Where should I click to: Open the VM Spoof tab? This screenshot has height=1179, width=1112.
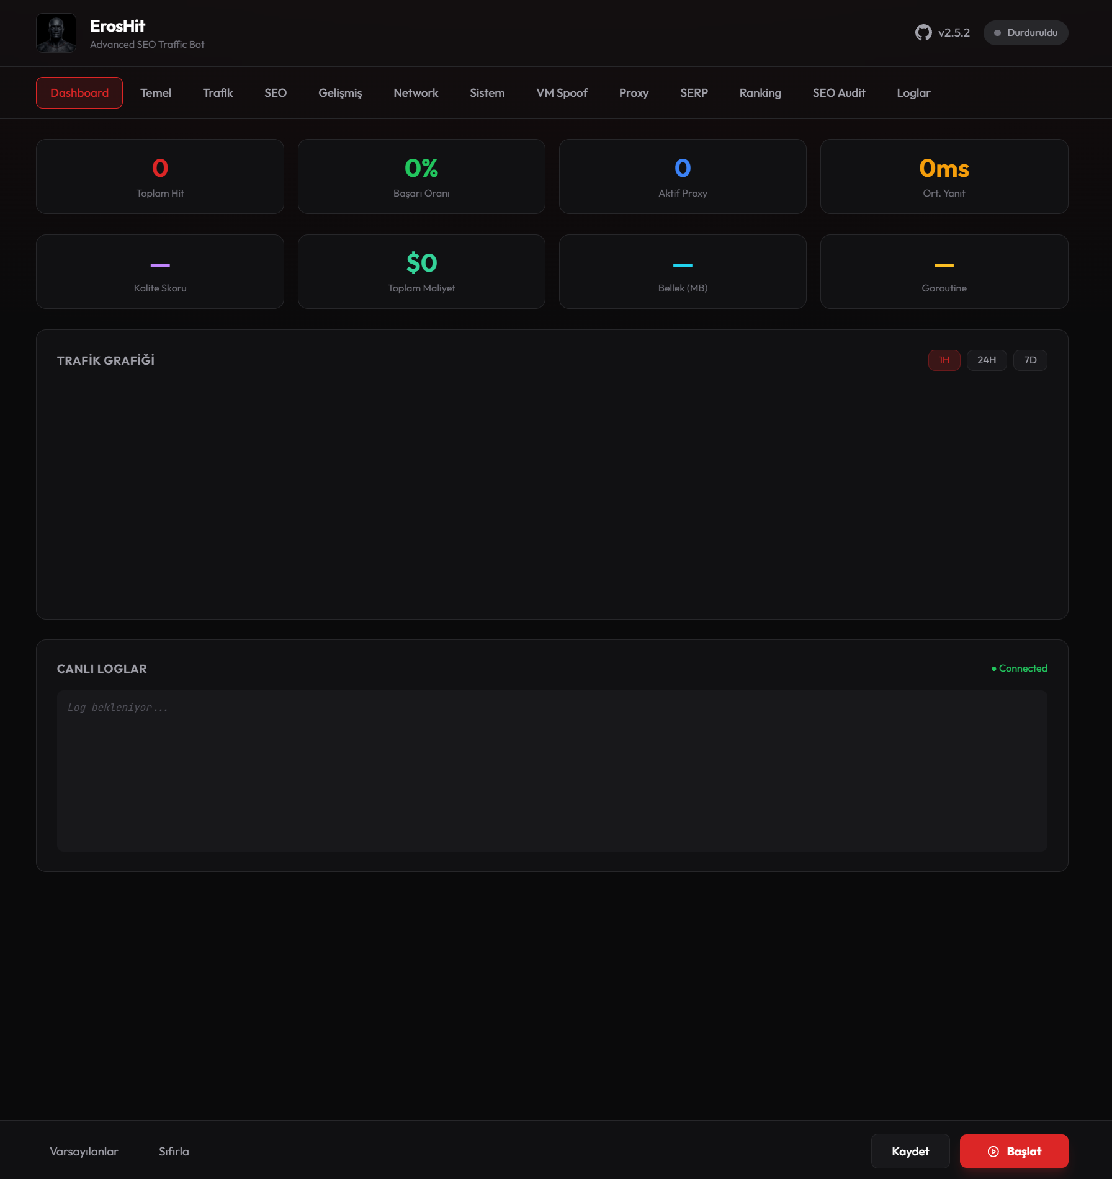coord(562,93)
